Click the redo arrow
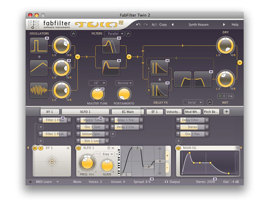The width and height of the screenshot is (269, 202). [x=146, y=24]
